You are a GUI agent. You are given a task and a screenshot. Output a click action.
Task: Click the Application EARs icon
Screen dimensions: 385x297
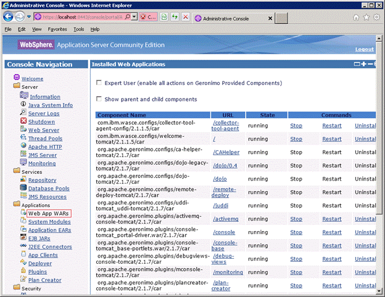(x=23, y=229)
